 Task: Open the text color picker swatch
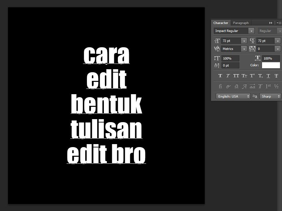(x=271, y=65)
